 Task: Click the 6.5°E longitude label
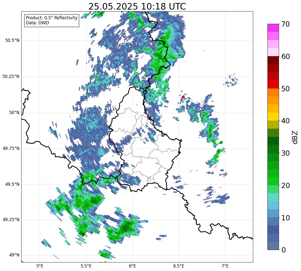click(179, 266)
